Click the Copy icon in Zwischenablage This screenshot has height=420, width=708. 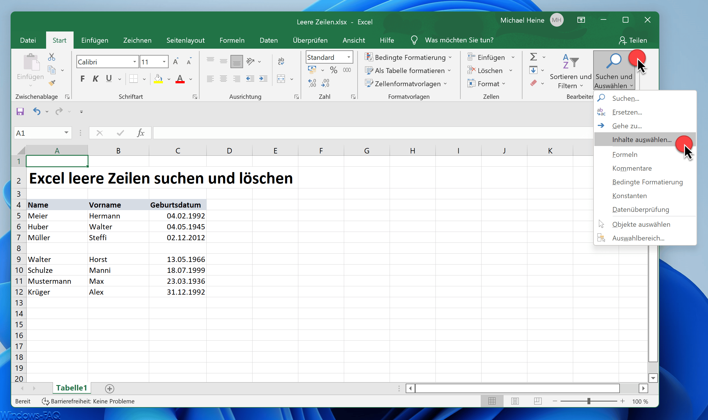point(52,70)
